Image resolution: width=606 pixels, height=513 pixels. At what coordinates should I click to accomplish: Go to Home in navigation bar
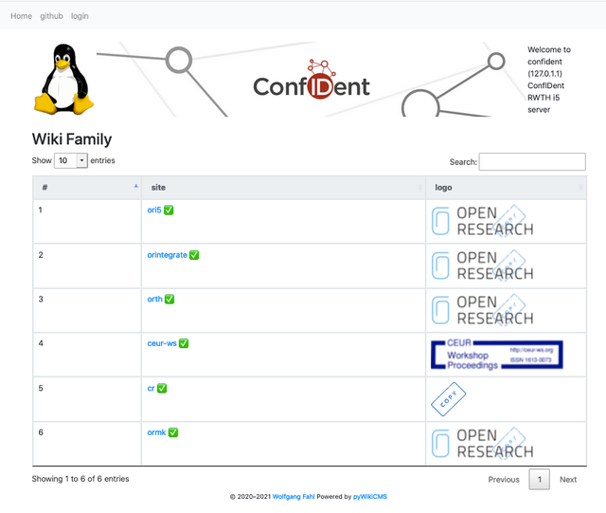(21, 16)
